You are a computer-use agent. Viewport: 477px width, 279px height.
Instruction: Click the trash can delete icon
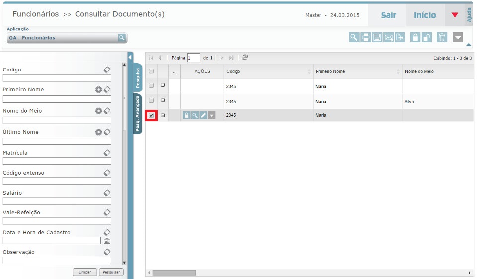[442, 37]
